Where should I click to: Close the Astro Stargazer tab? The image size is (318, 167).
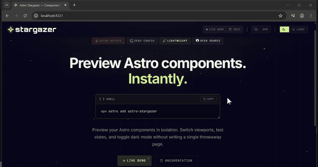point(65,5)
